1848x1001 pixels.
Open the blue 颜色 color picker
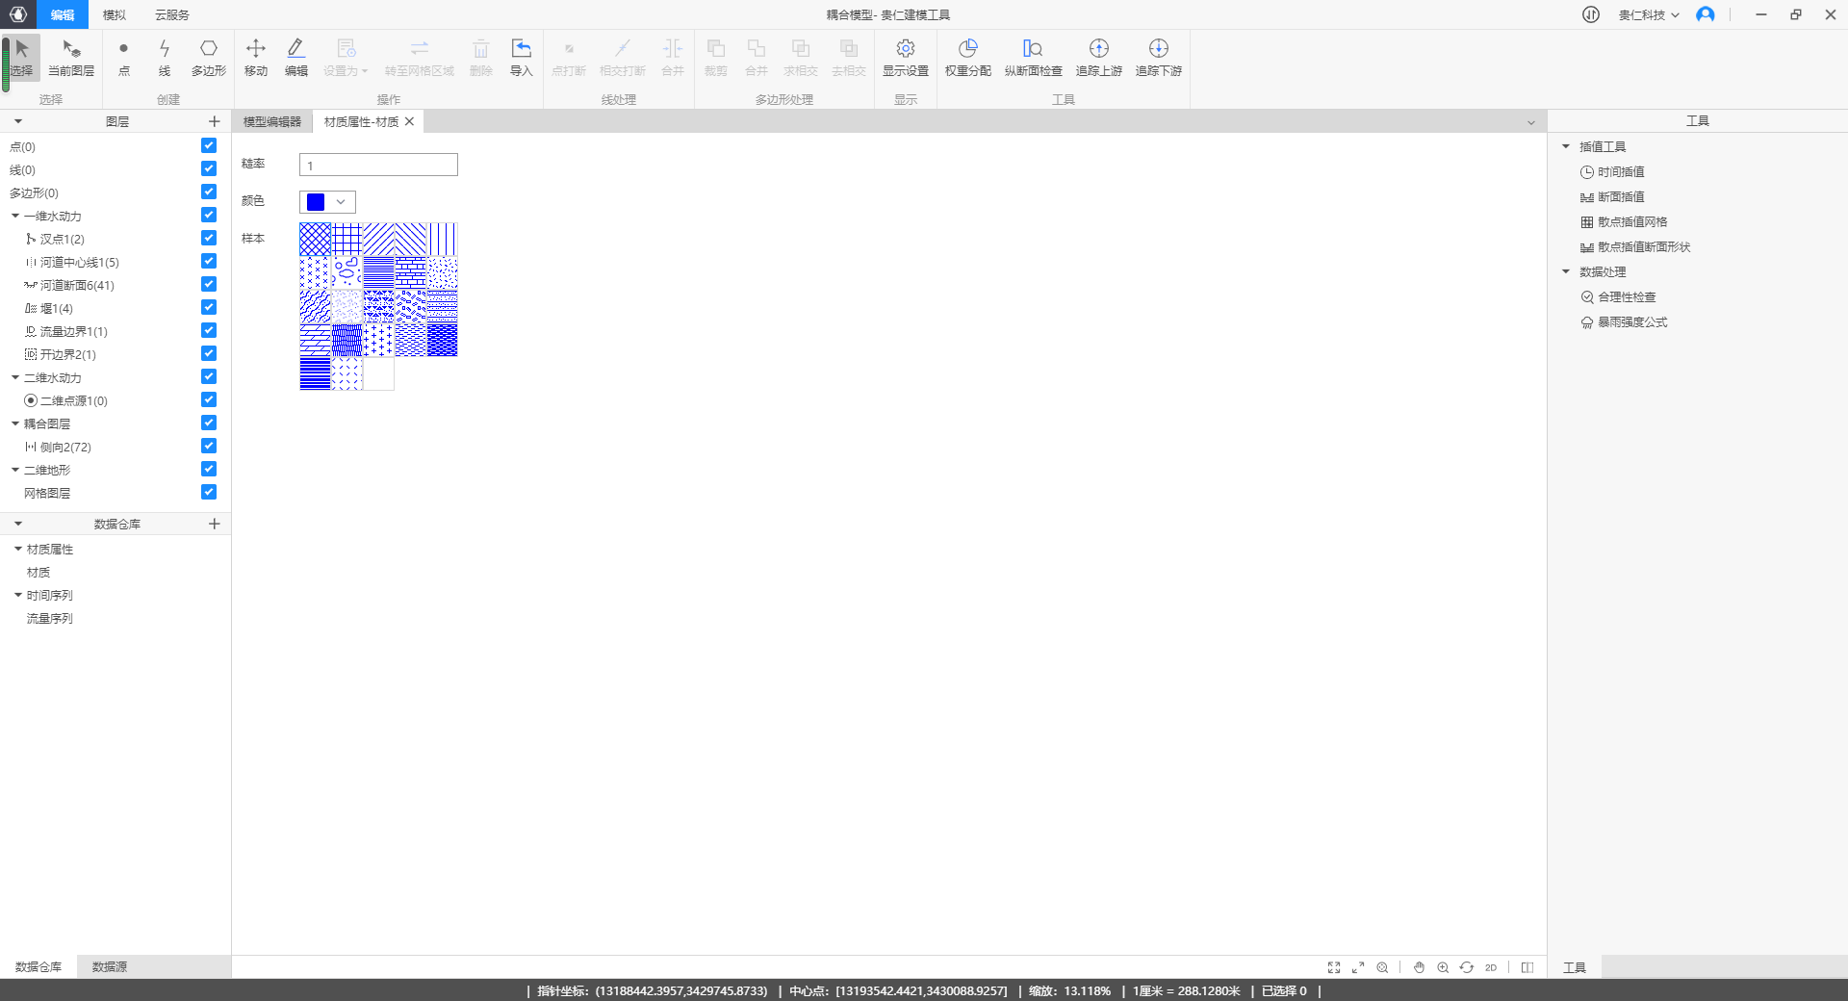tap(327, 201)
